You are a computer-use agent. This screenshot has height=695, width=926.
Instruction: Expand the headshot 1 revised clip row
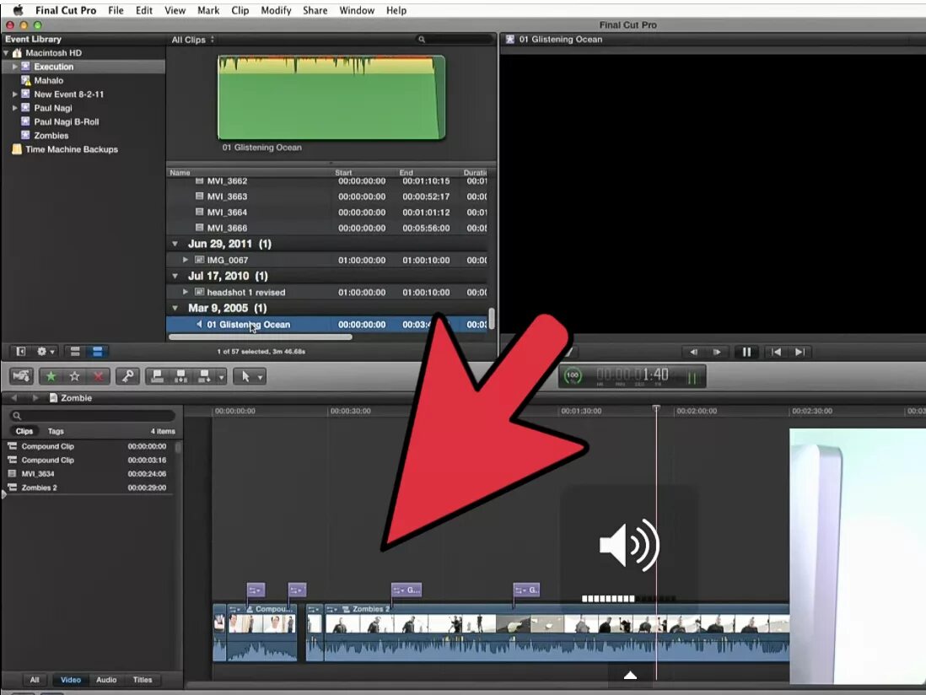186,292
